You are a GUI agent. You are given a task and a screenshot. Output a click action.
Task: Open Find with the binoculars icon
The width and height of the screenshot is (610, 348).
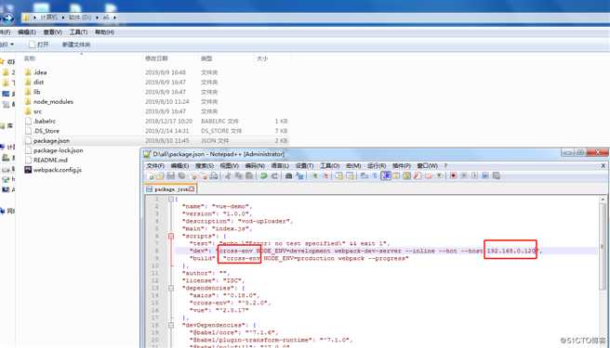(288, 176)
